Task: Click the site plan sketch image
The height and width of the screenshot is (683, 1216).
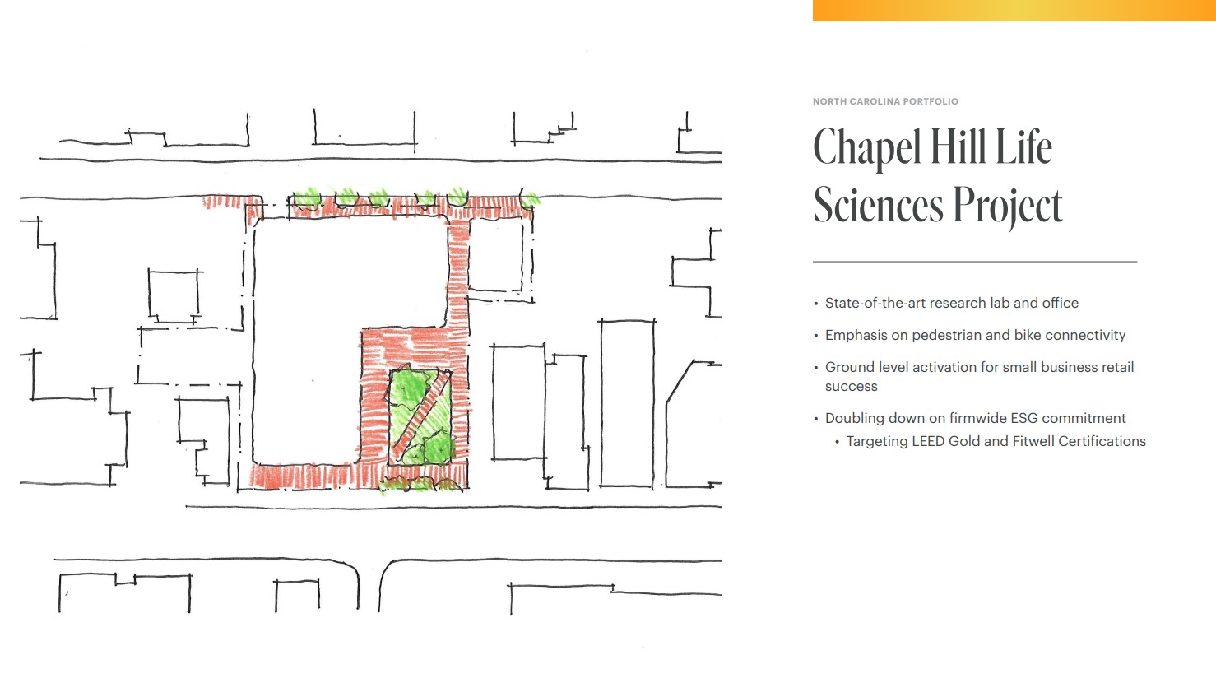Action: (x=371, y=362)
